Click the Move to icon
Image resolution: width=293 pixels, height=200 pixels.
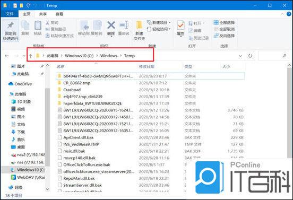(84, 25)
